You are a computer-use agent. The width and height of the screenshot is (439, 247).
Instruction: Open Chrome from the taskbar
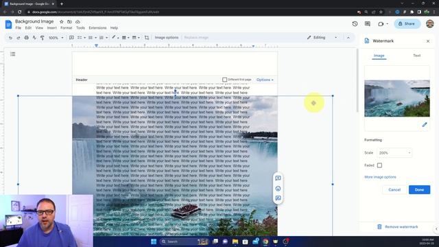(265, 242)
